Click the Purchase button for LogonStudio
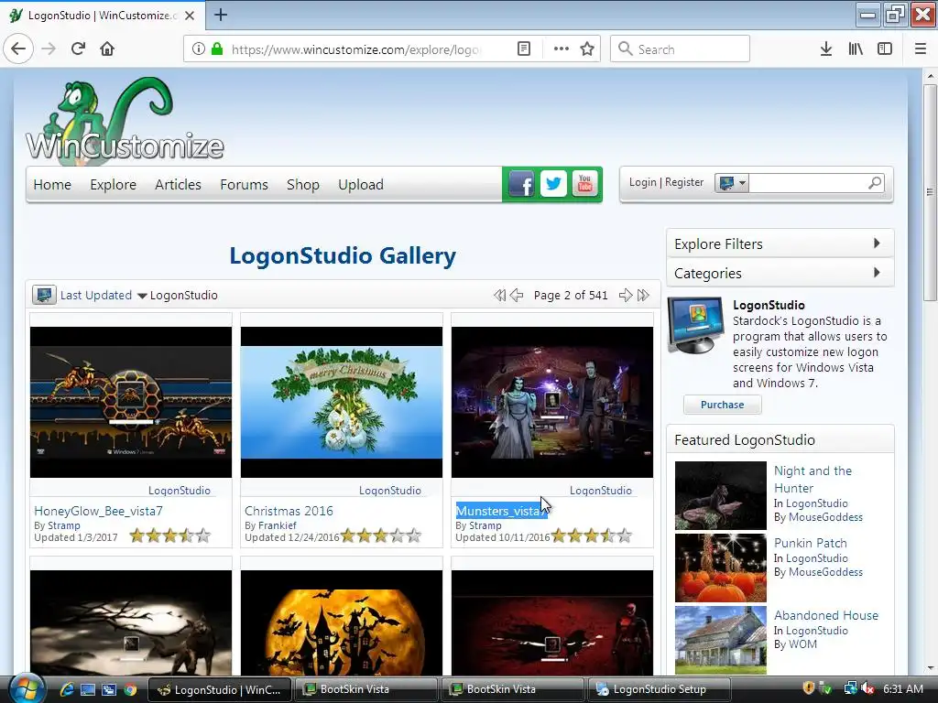The width and height of the screenshot is (938, 703). pyautogui.click(x=723, y=405)
